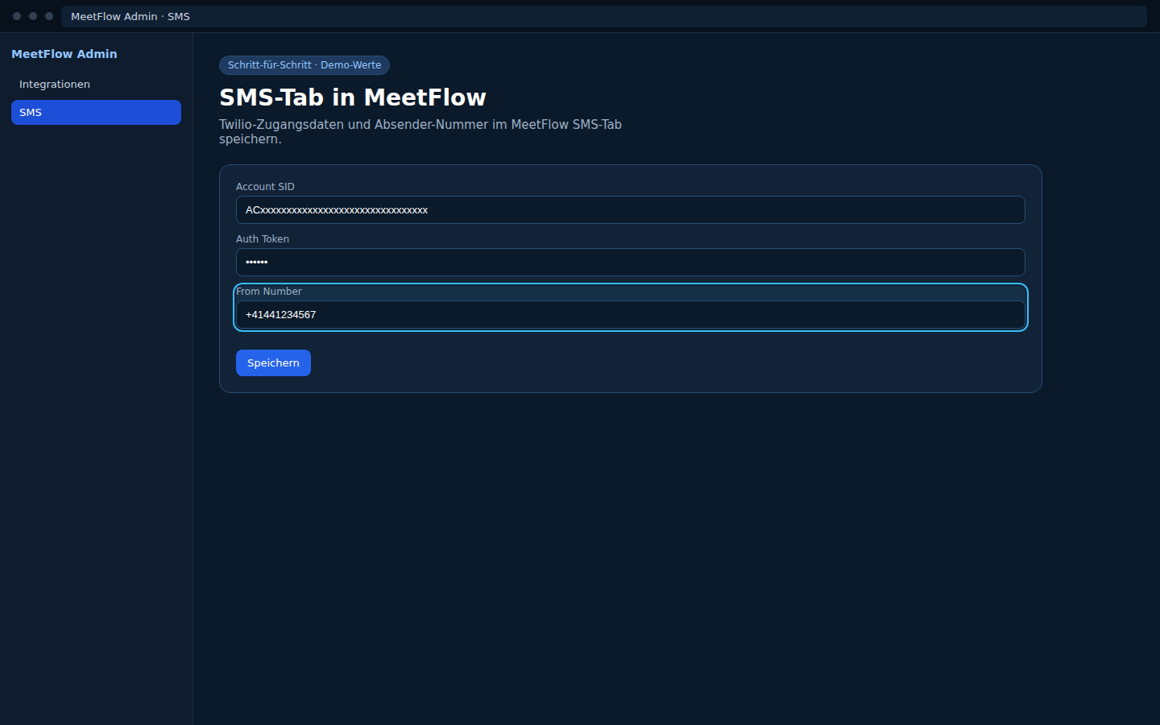Click the Account SID label
The image size is (1160, 725).
coord(265,187)
